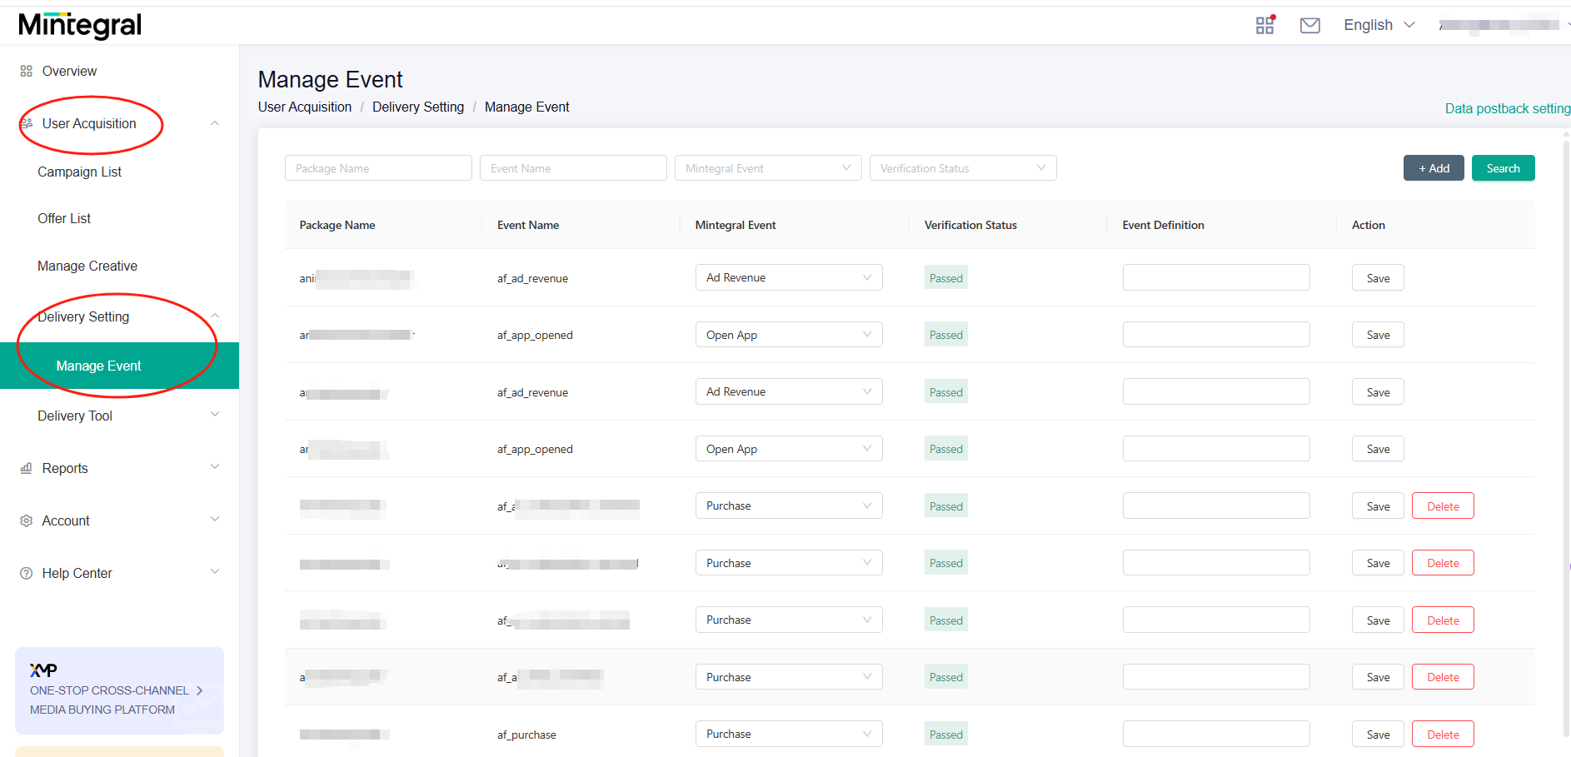
Task: Click the Account gear icon in sidebar
Action: pos(27,520)
